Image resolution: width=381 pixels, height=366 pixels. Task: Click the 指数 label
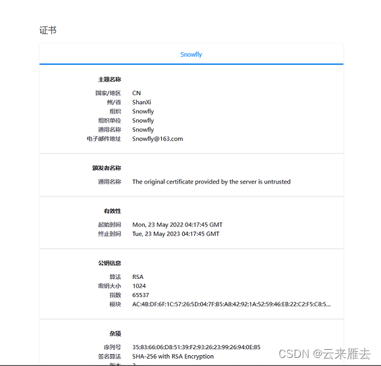(115, 295)
